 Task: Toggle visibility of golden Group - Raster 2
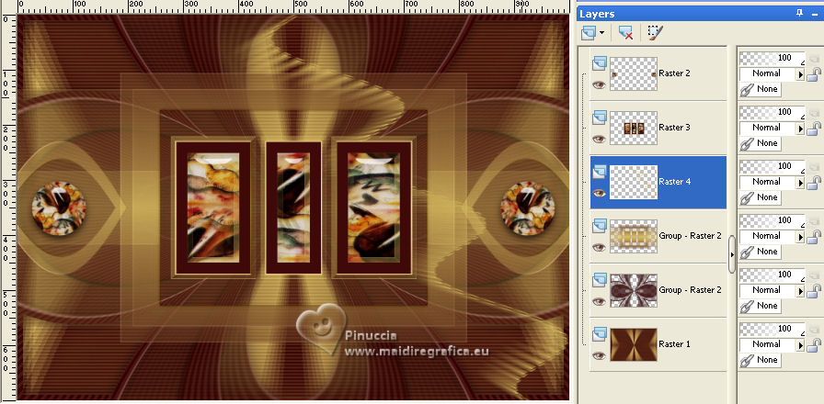pos(599,247)
